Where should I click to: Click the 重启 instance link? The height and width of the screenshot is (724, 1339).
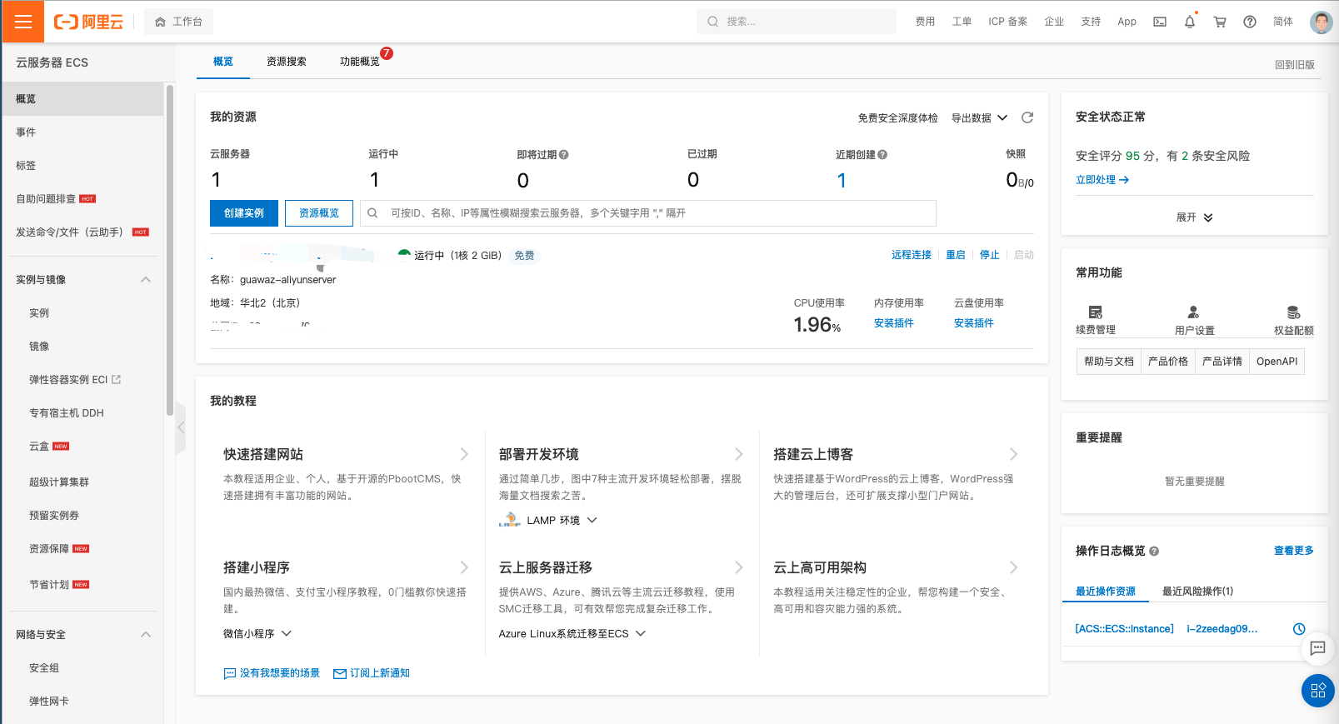[956, 255]
